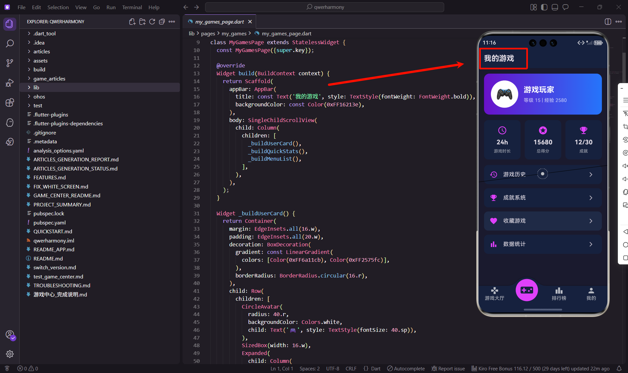Collapse all folders in explorer
The width and height of the screenshot is (628, 373).
coord(162,22)
